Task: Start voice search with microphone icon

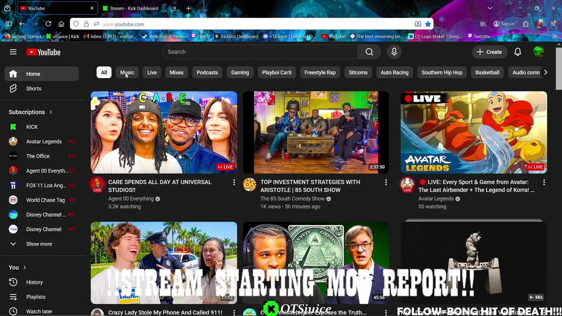Action: pyautogui.click(x=394, y=52)
